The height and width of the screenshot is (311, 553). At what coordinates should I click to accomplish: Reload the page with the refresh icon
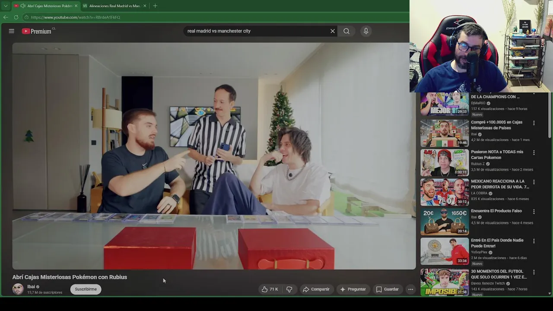(16, 17)
